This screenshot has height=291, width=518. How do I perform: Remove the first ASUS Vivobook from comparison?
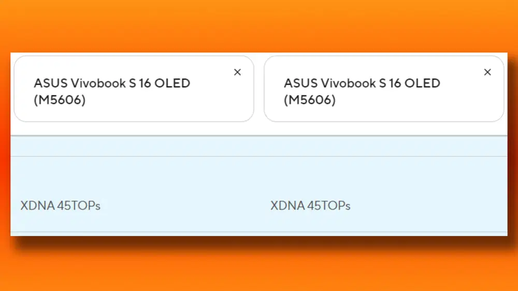(237, 72)
